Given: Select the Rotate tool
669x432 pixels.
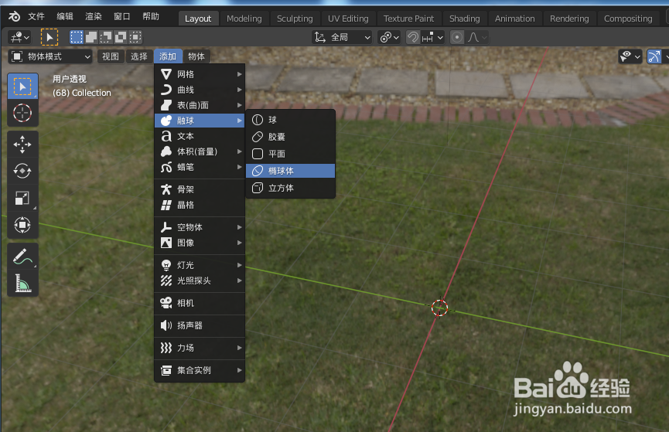Looking at the screenshot, I should [x=22, y=171].
